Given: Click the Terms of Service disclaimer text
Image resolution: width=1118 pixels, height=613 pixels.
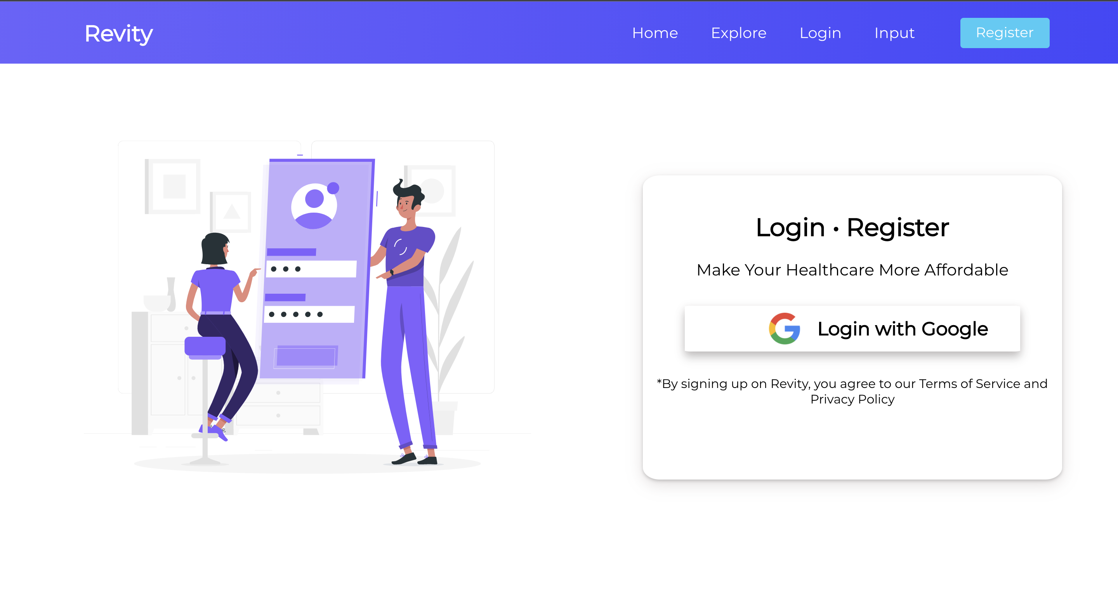Looking at the screenshot, I should 852,391.
